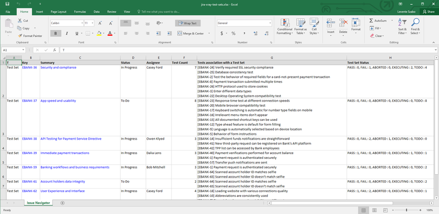The height and width of the screenshot is (214, 439).
Task: Open the App speed and usability link
Action: click(58, 101)
